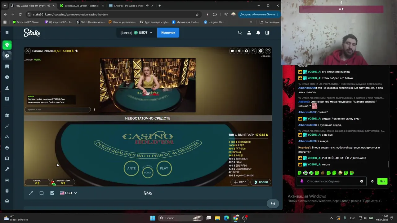Click the ЛОББИ lobby button
This screenshot has height=223, width=397.
tap(261, 182)
